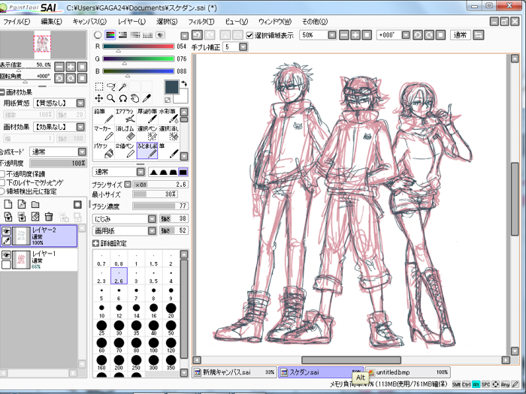The image size is (526, 394).
Task: Choose the 選択ペン selection pen
Action: pyautogui.click(x=147, y=134)
